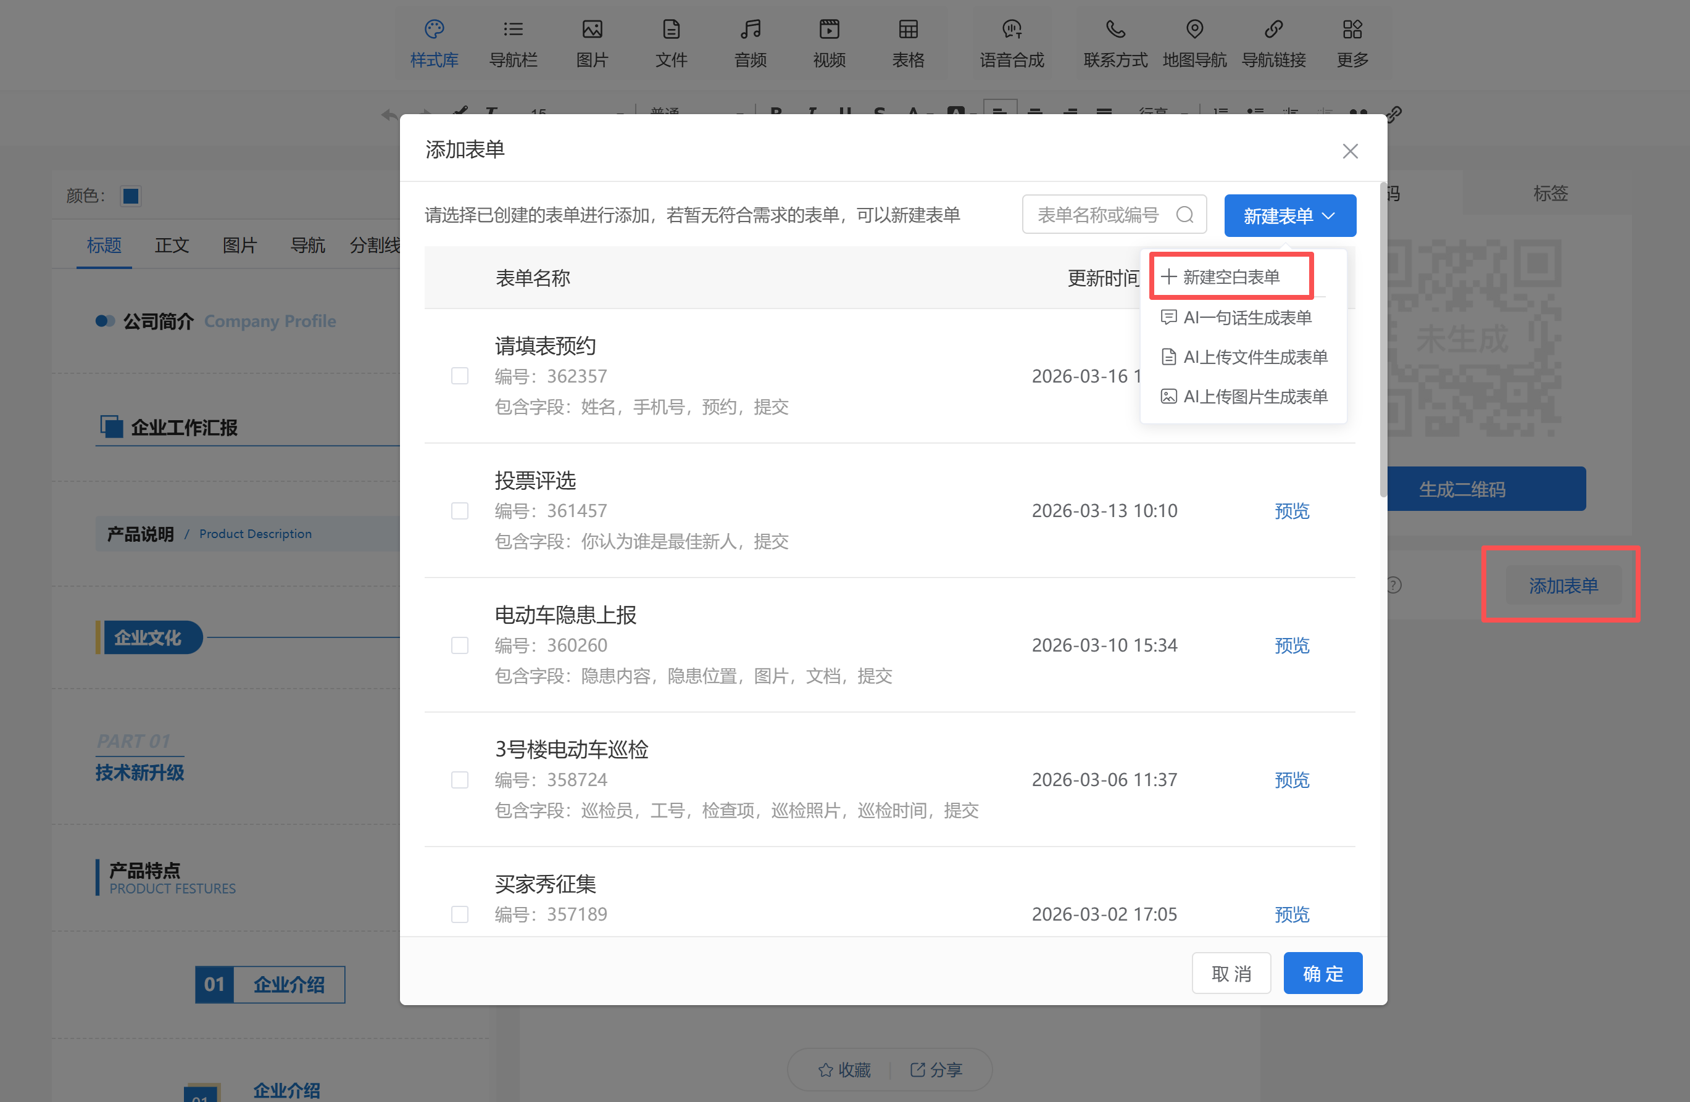The height and width of the screenshot is (1102, 1690).
Task: Open the 样式库 style library icon
Action: click(x=434, y=30)
